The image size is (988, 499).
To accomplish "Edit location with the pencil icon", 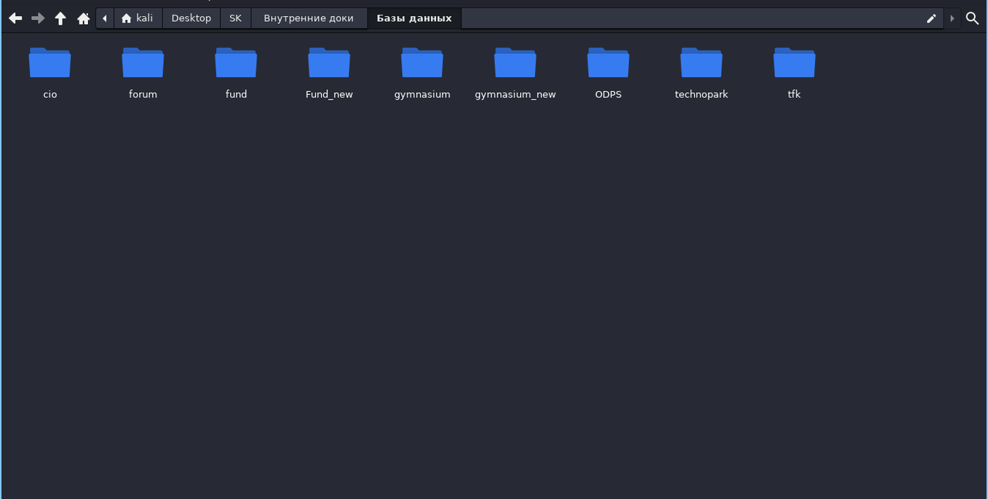I will click(932, 18).
